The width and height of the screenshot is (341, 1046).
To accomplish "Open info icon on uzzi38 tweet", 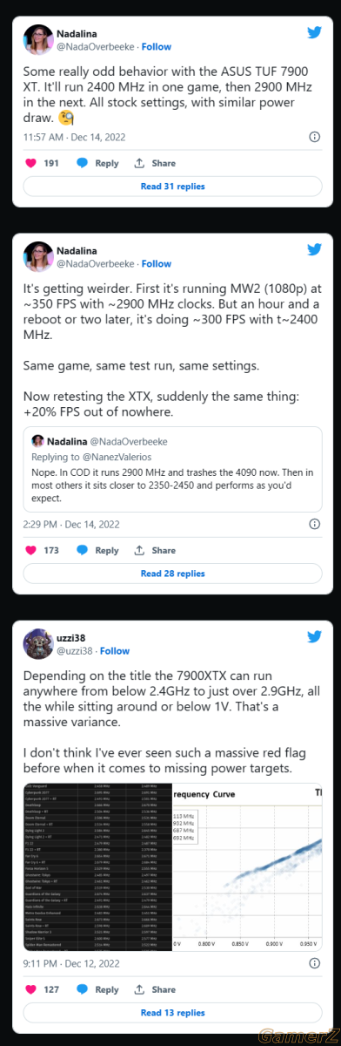I will click(x=315, y=963).
